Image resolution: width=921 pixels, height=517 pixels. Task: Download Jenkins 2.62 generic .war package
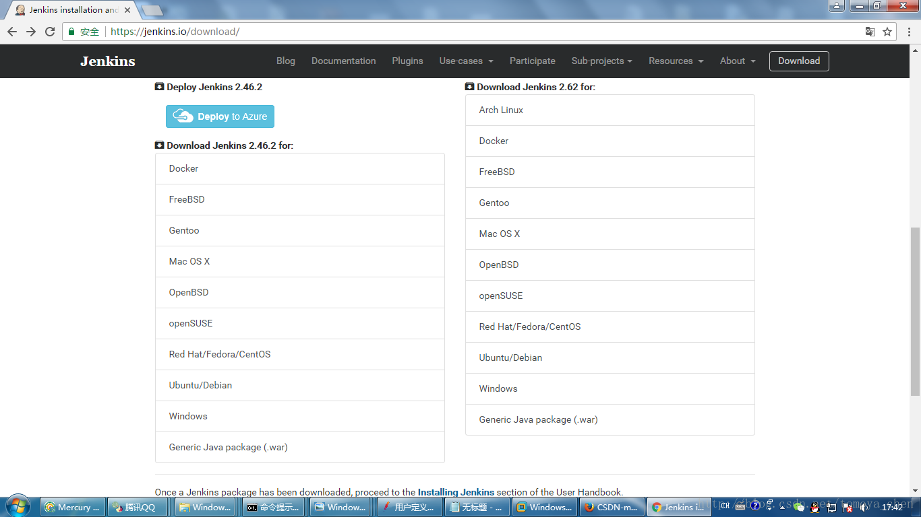(x=610, y=420)
